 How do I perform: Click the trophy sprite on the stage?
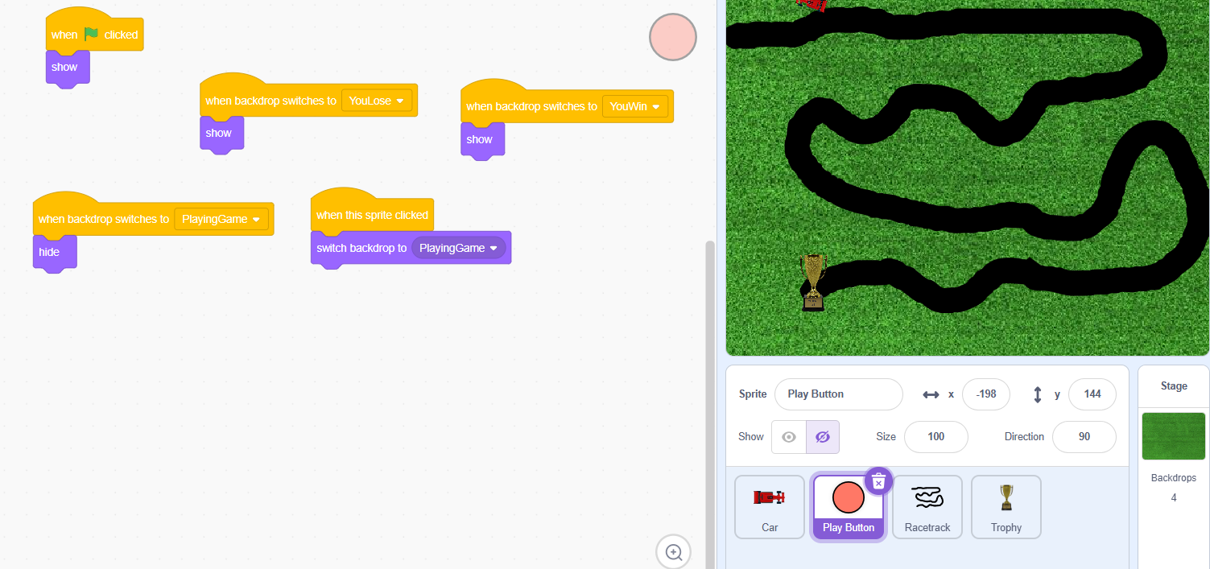[813, 282]
